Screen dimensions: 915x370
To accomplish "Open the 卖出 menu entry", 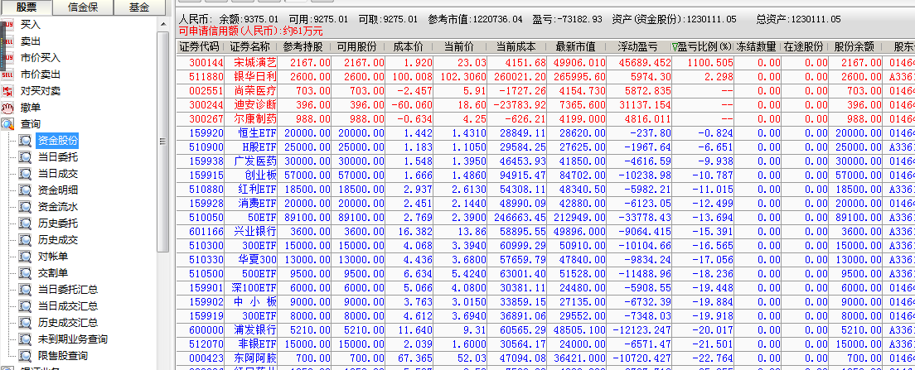I will point(31,41).
